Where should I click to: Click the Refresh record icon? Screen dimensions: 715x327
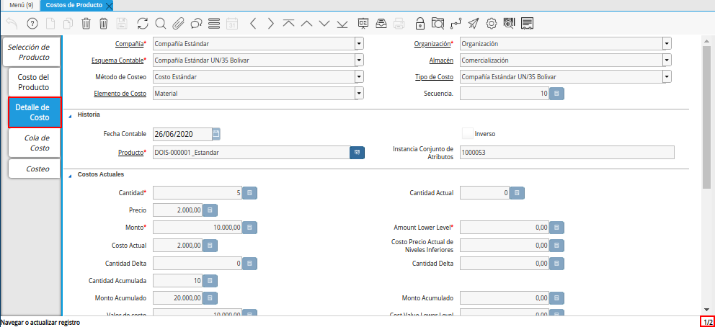coord(142,23)
